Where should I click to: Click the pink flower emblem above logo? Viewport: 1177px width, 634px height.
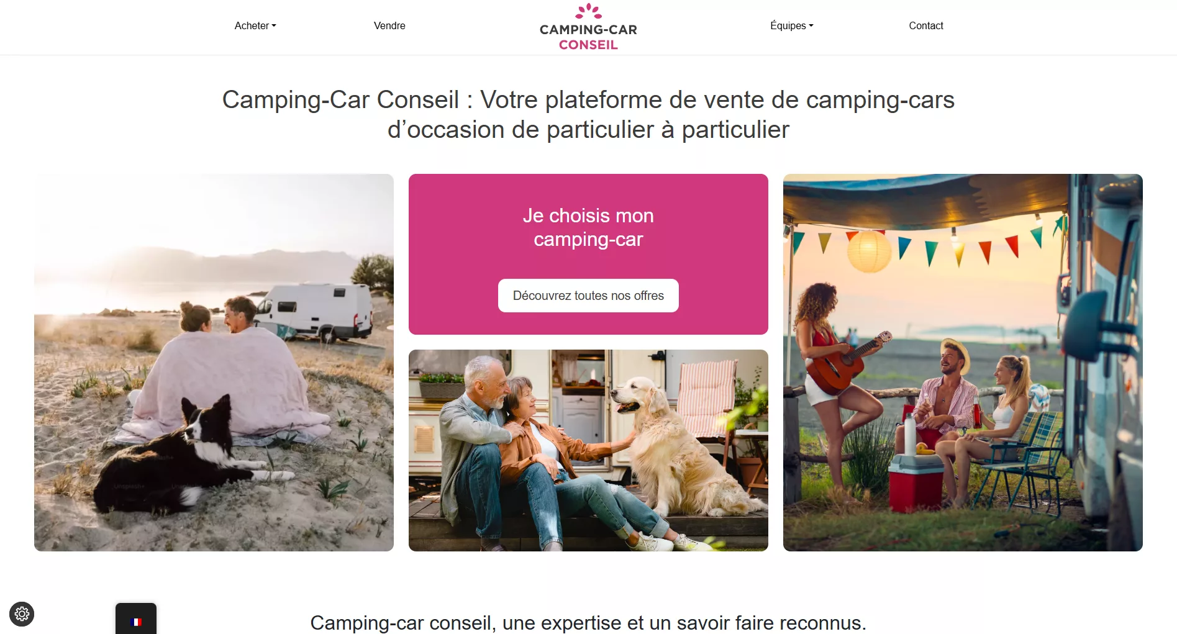coord(588,11)
